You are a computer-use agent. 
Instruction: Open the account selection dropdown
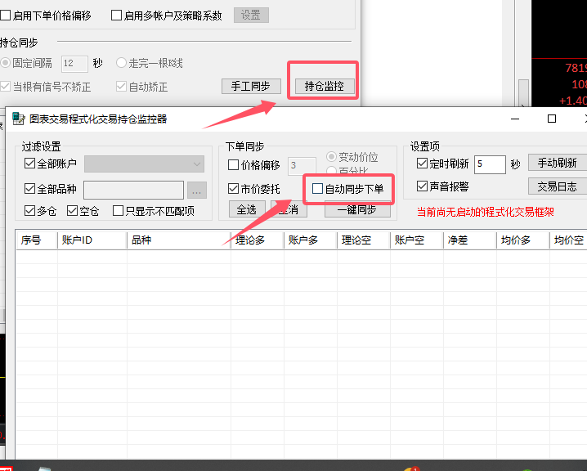(x=144, y=164)
